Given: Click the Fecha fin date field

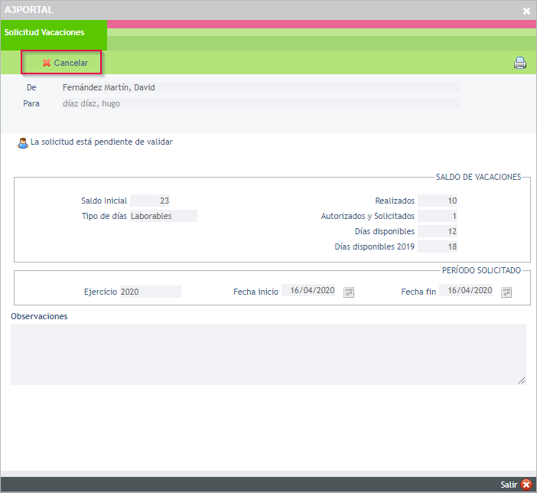Looking at the screenshot, I should point(466,290).
